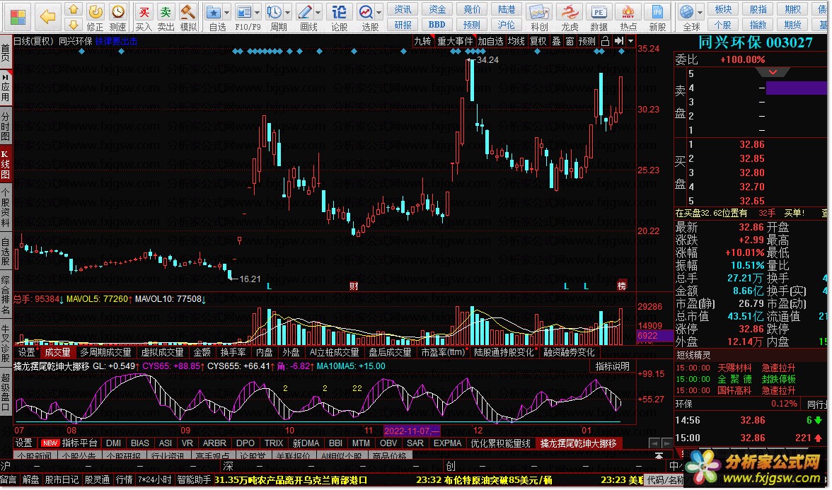The height and width of the screenshot is (490, 832).
Task: Toggle 九转 indicator on chart
Action: (x=422, y=41)
